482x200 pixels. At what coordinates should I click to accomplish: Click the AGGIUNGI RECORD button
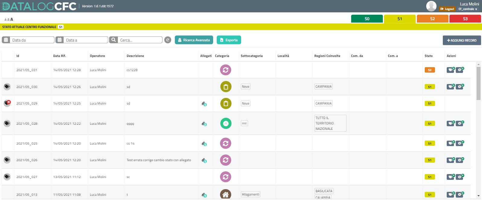coord(462,40)
